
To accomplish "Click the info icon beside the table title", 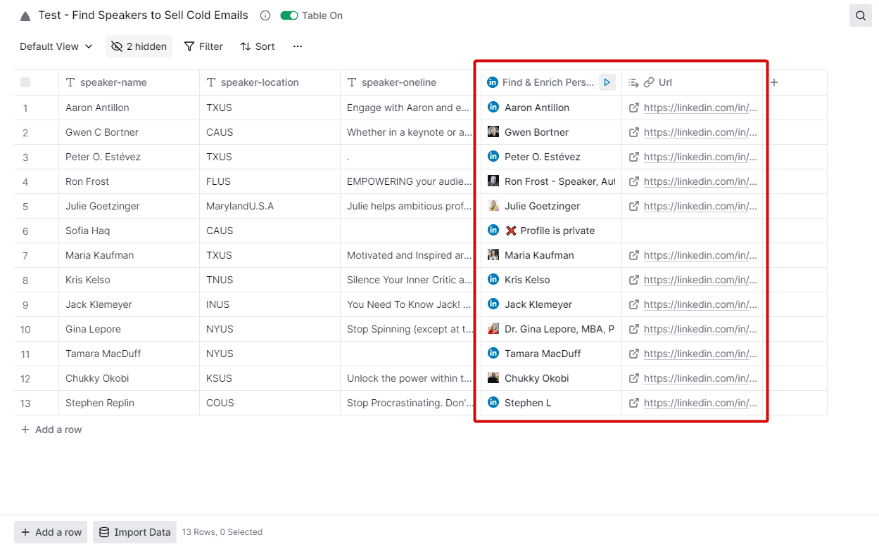I will pos(265,15).
